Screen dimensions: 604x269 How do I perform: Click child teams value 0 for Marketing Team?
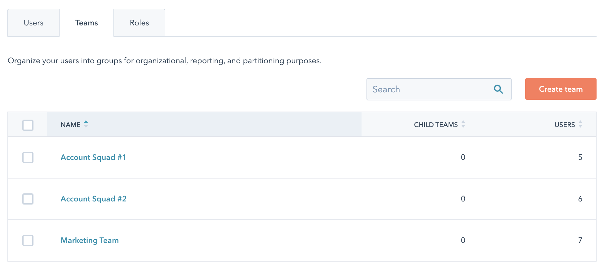463,240
